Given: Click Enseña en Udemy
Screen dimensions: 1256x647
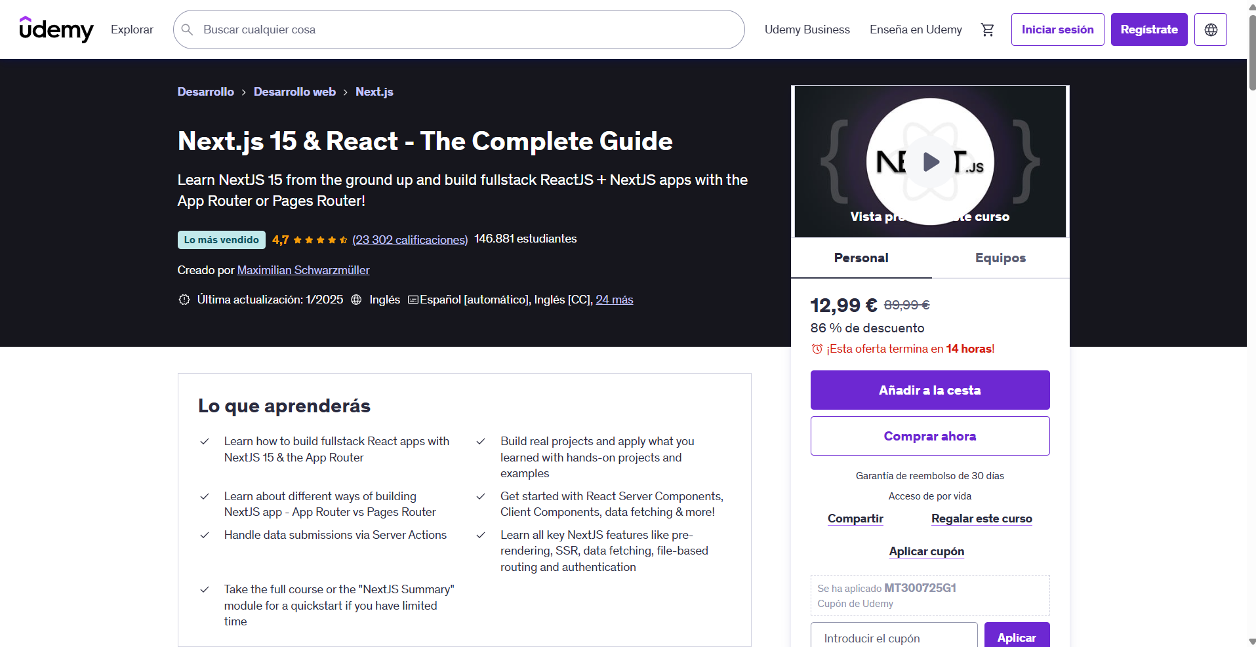Looking at the screenshot, I should (916, 29).
